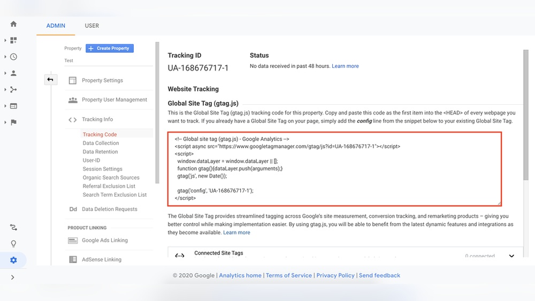Click Learn more under Global Site Tag description
The height and width of the screenshot is (301, 535).
click(236, 233)
